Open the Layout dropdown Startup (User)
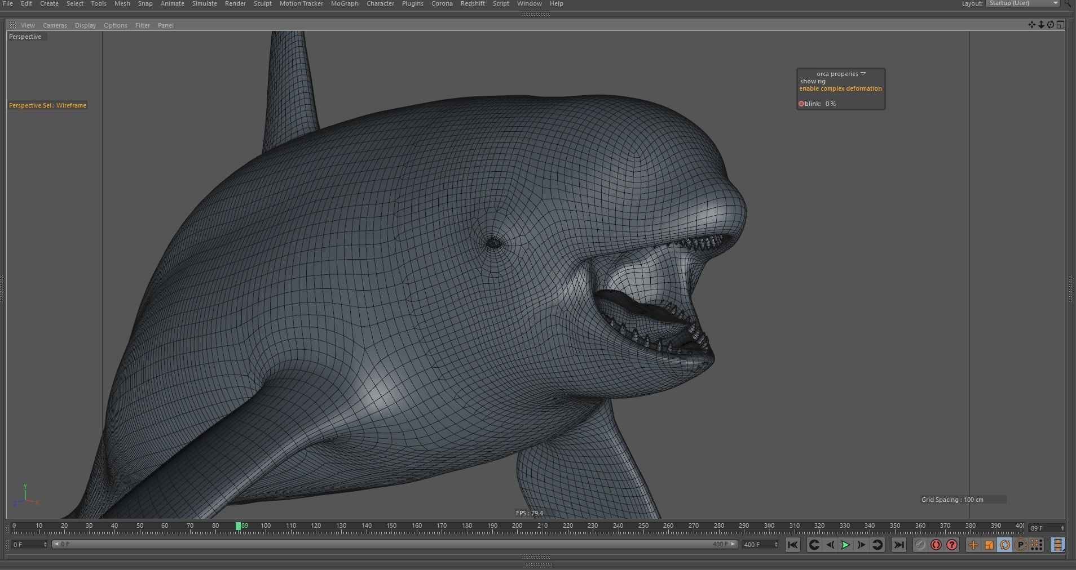 (1023, 3)
